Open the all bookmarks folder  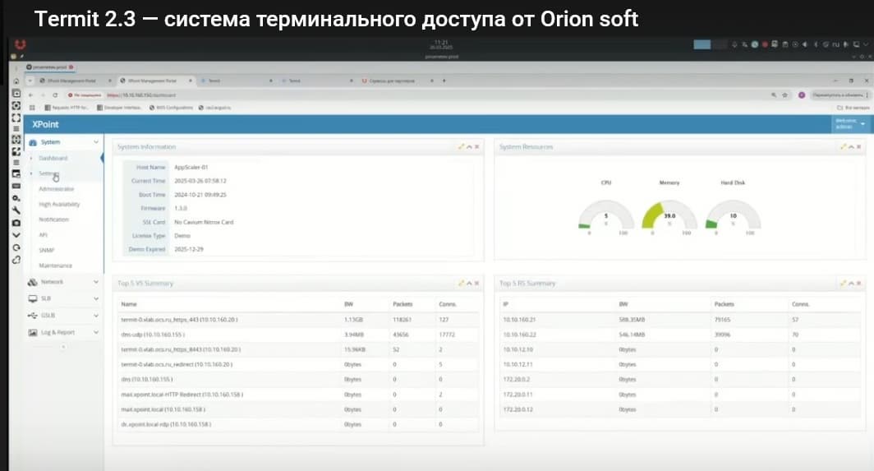853,107
